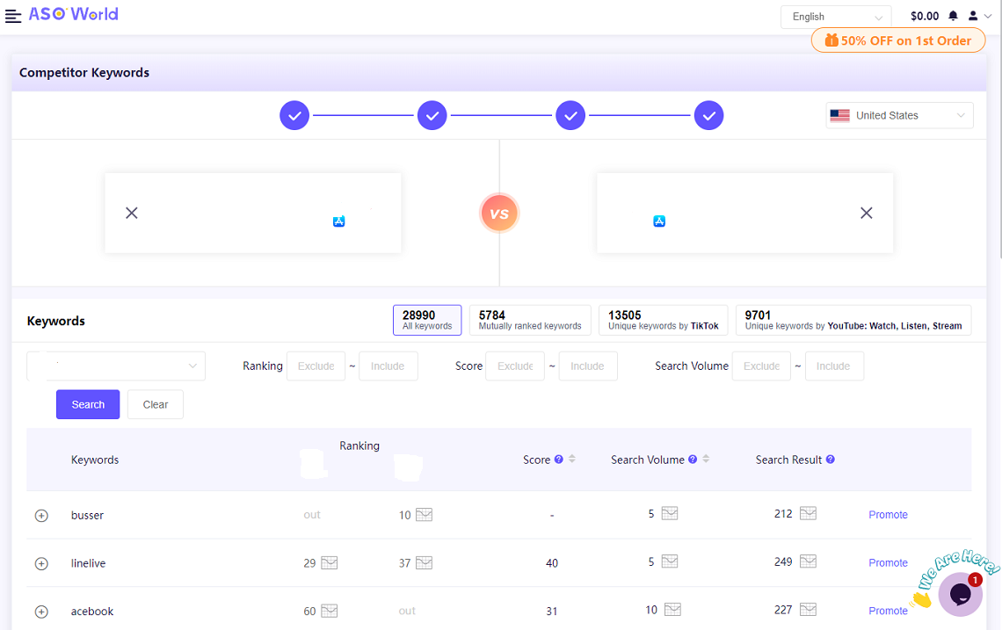
Task: Click the Ranking Include input field
Action: [x=388, y=366]
